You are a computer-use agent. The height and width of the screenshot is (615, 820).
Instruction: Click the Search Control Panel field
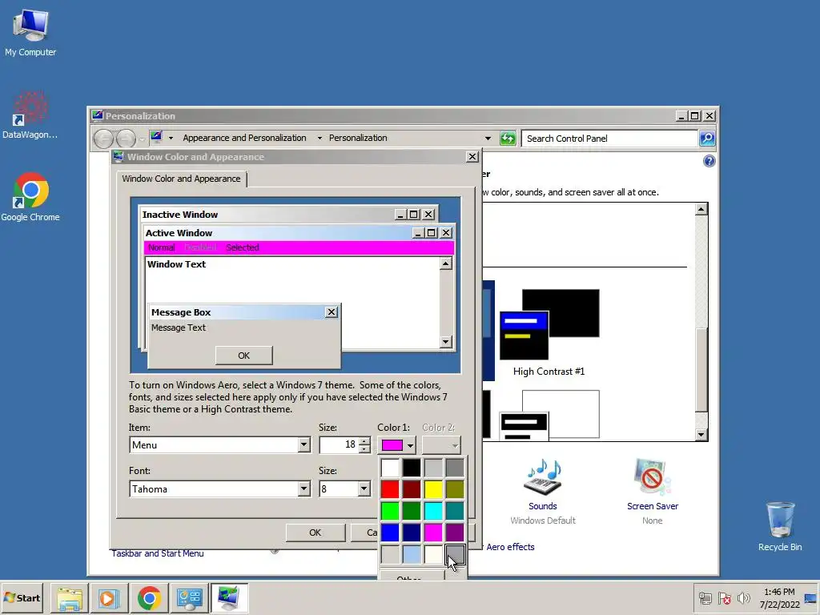pos(609,139)
